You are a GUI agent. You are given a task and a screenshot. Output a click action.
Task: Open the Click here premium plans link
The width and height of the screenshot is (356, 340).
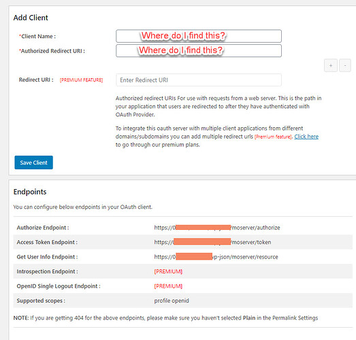pos(306,137)
